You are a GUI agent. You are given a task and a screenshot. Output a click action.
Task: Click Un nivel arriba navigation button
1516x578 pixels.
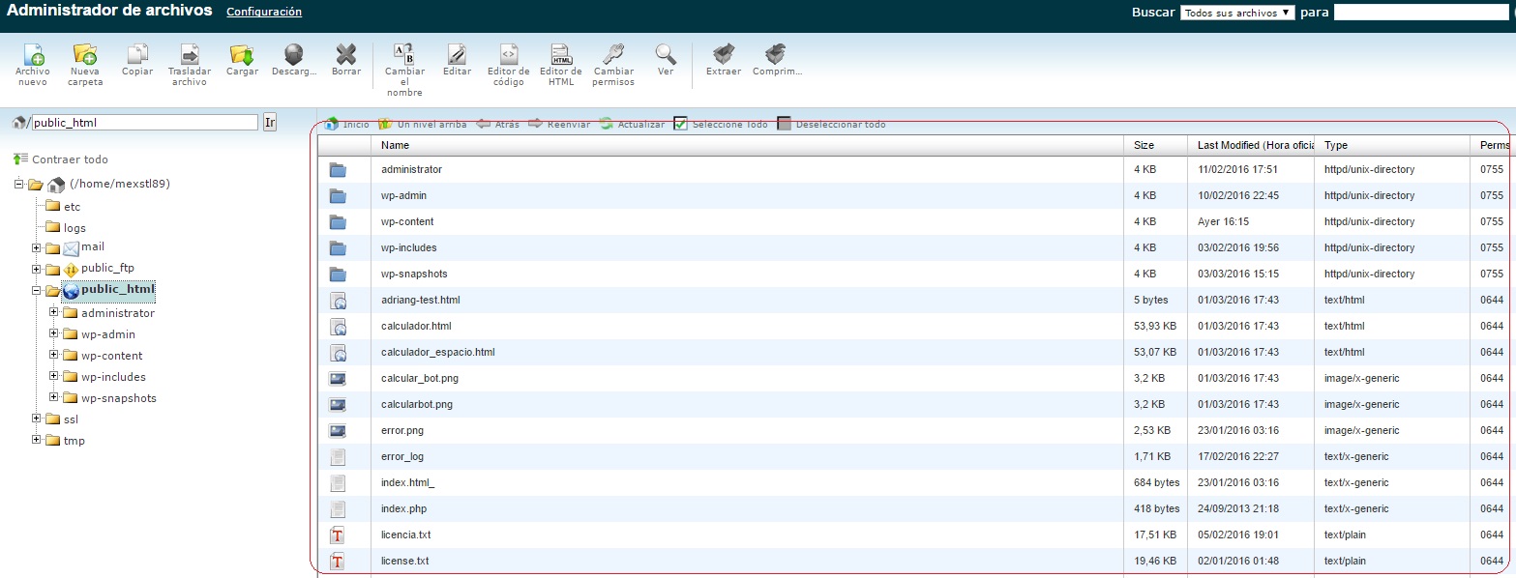[x=423, y=124]
